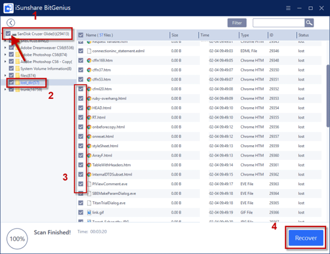Expand the trunk(16759) tree node
Image resolution: width=330 pixels, height=254 pixels.
coord(5,89)
